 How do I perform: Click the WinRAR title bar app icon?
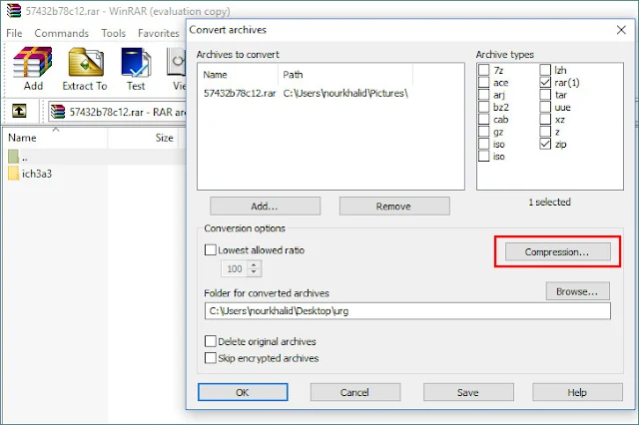(x=14, y=11)
